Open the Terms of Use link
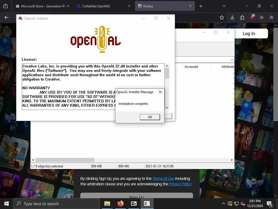This screenshot has height=209, width=278. point(163,179)
